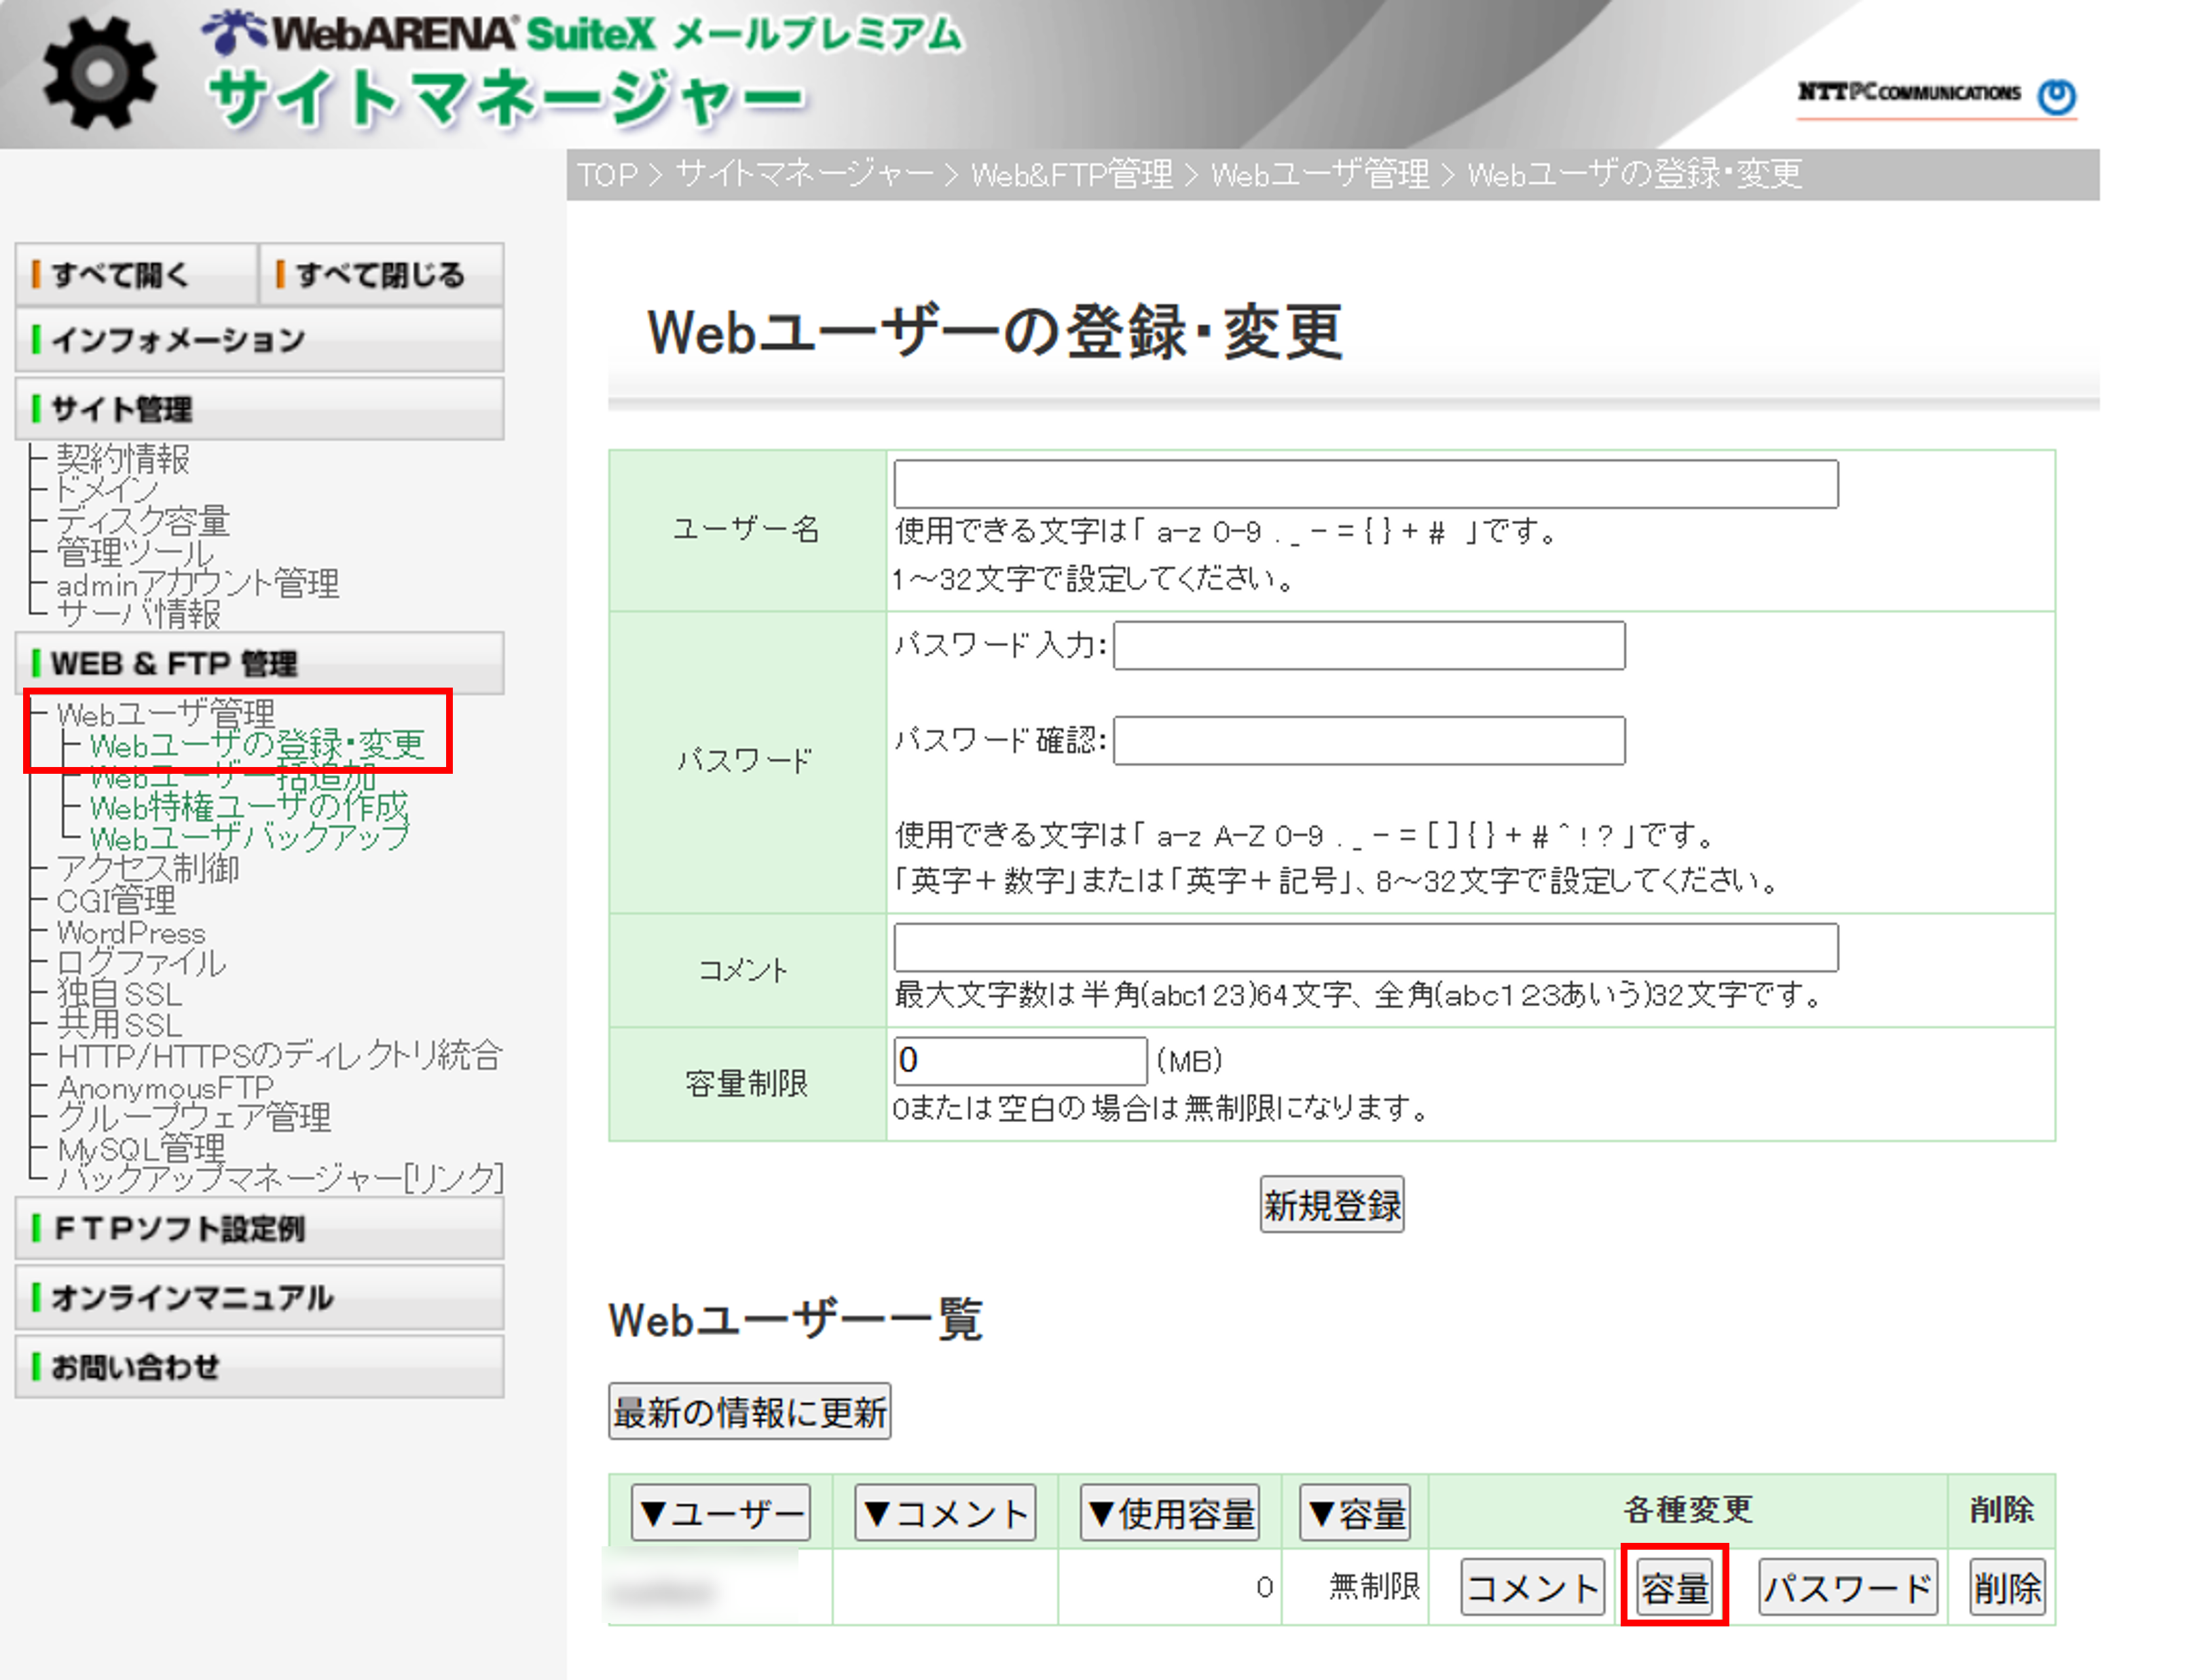Open the WordPress management link
2189x1680 pixels.
pyautogui.click(x=131, y=933)
